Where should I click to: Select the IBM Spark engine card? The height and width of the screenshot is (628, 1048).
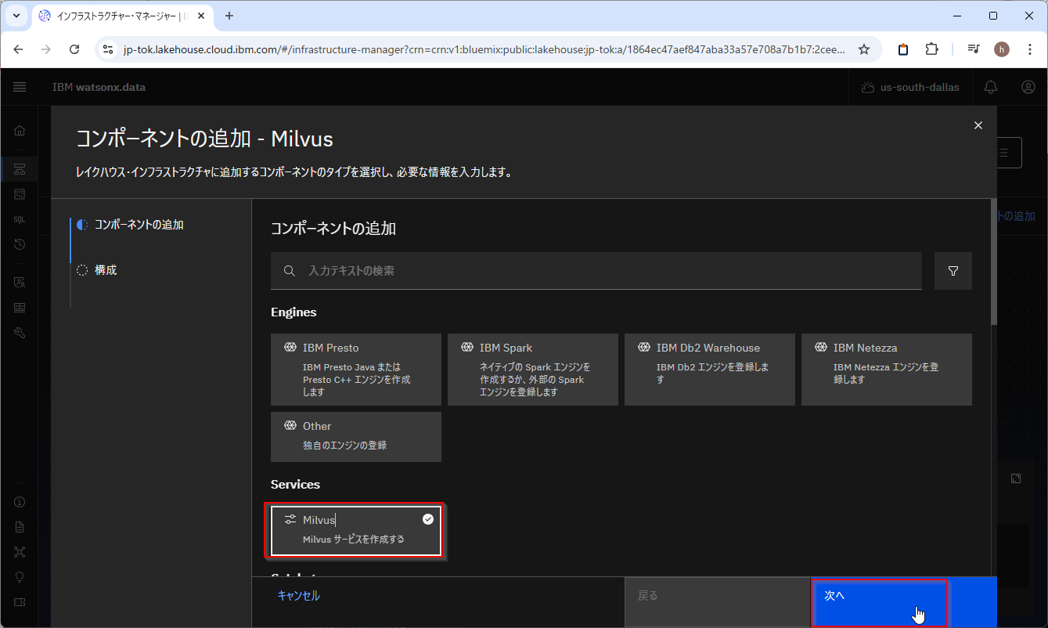533,370
